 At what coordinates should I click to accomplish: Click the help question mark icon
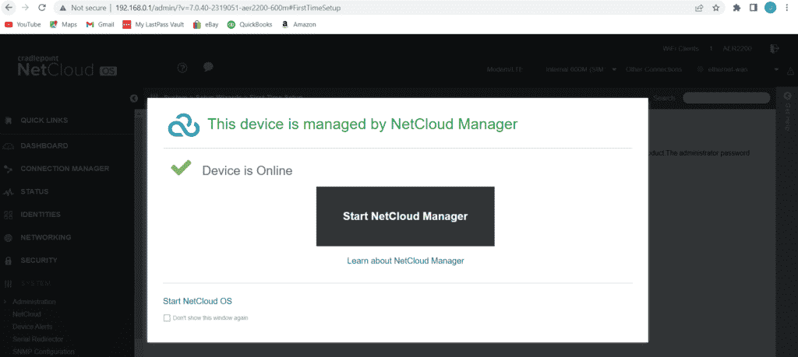[182, 68]
